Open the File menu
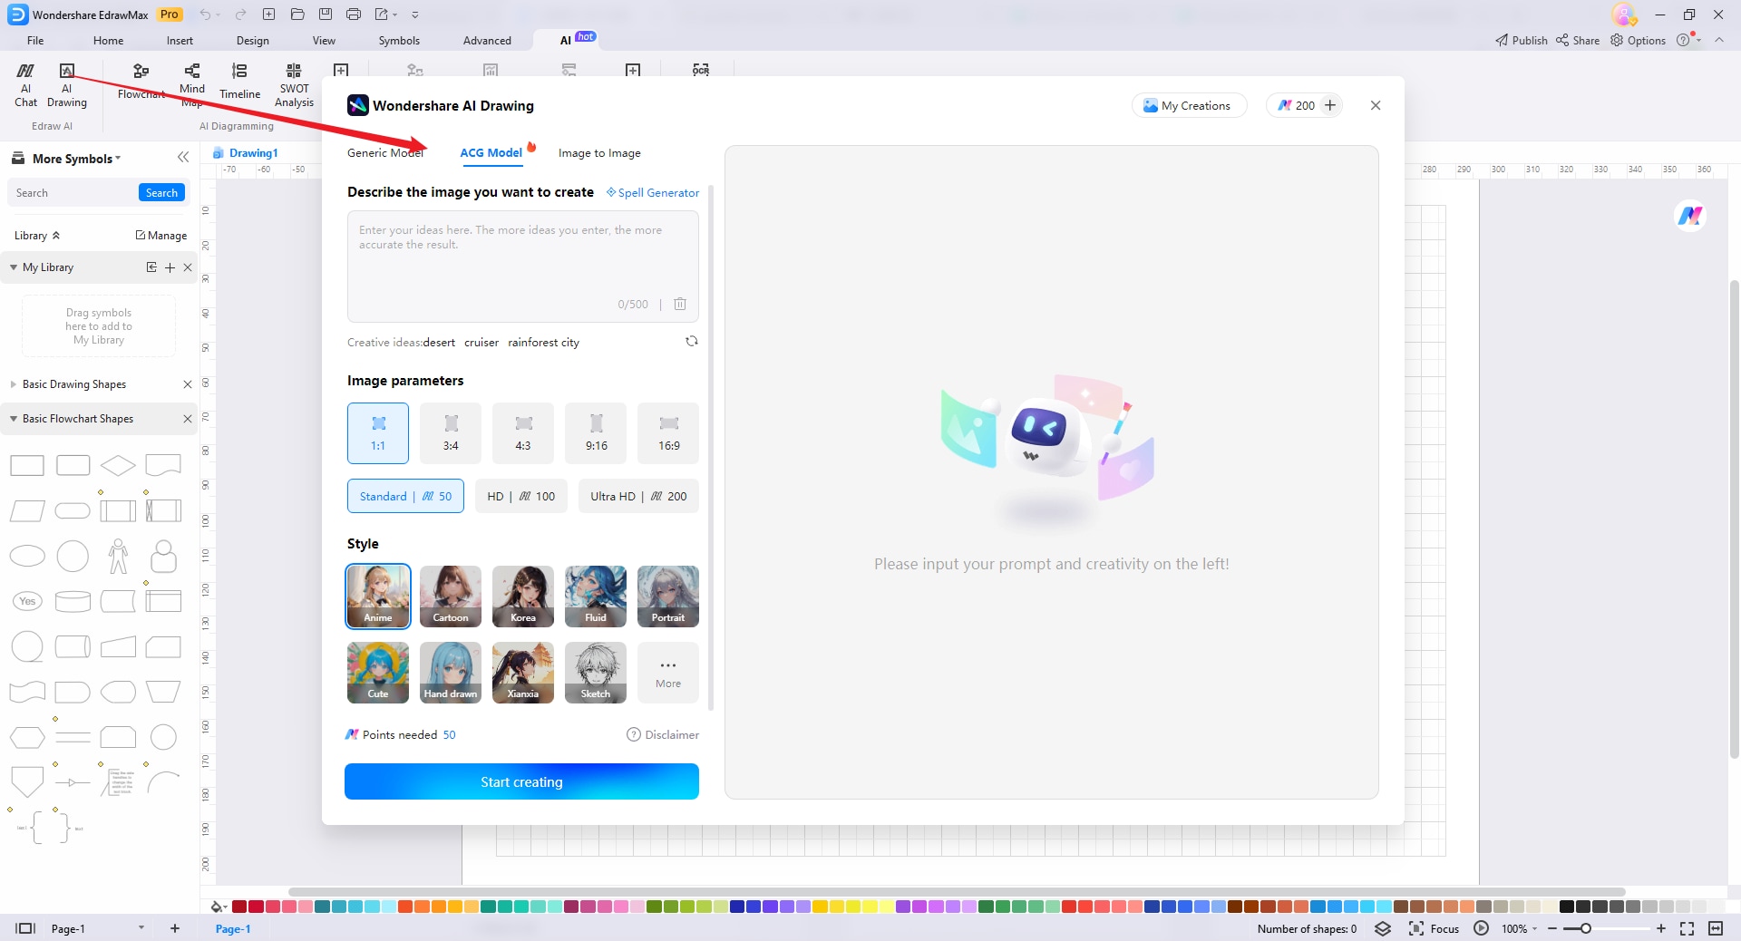Image resolution: width=1741 pixels, height=941 pixels. point(35,41)
